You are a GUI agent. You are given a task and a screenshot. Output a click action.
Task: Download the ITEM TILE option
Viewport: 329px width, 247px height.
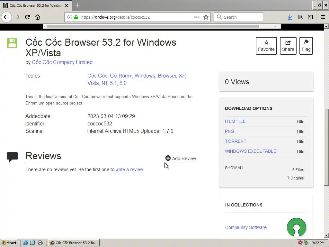pyautogui.click(x=235, y=121)
